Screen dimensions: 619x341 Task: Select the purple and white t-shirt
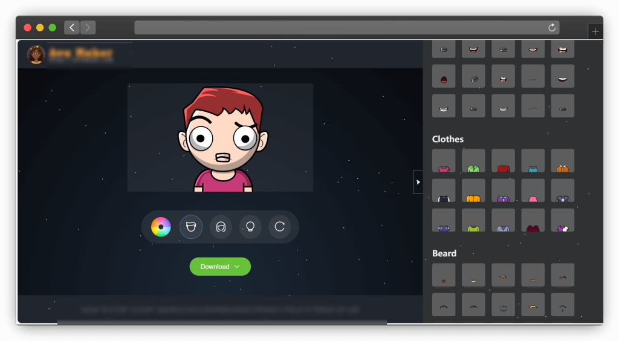[562, 220]
